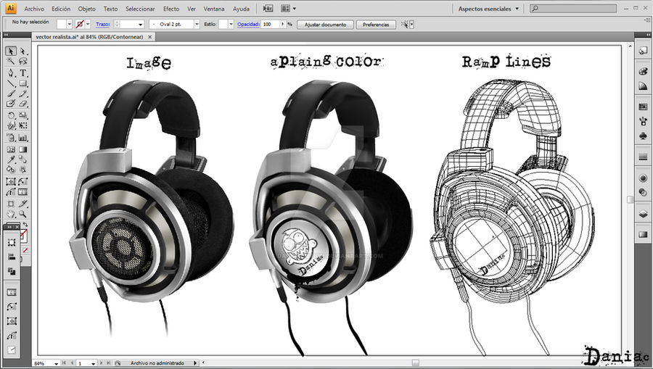
Task: Open the Color Guide panel
Action: [643, 86]
